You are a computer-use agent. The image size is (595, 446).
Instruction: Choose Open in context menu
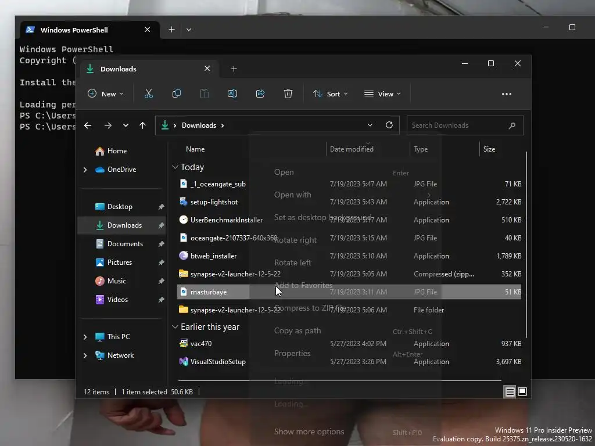click(284, 172)
